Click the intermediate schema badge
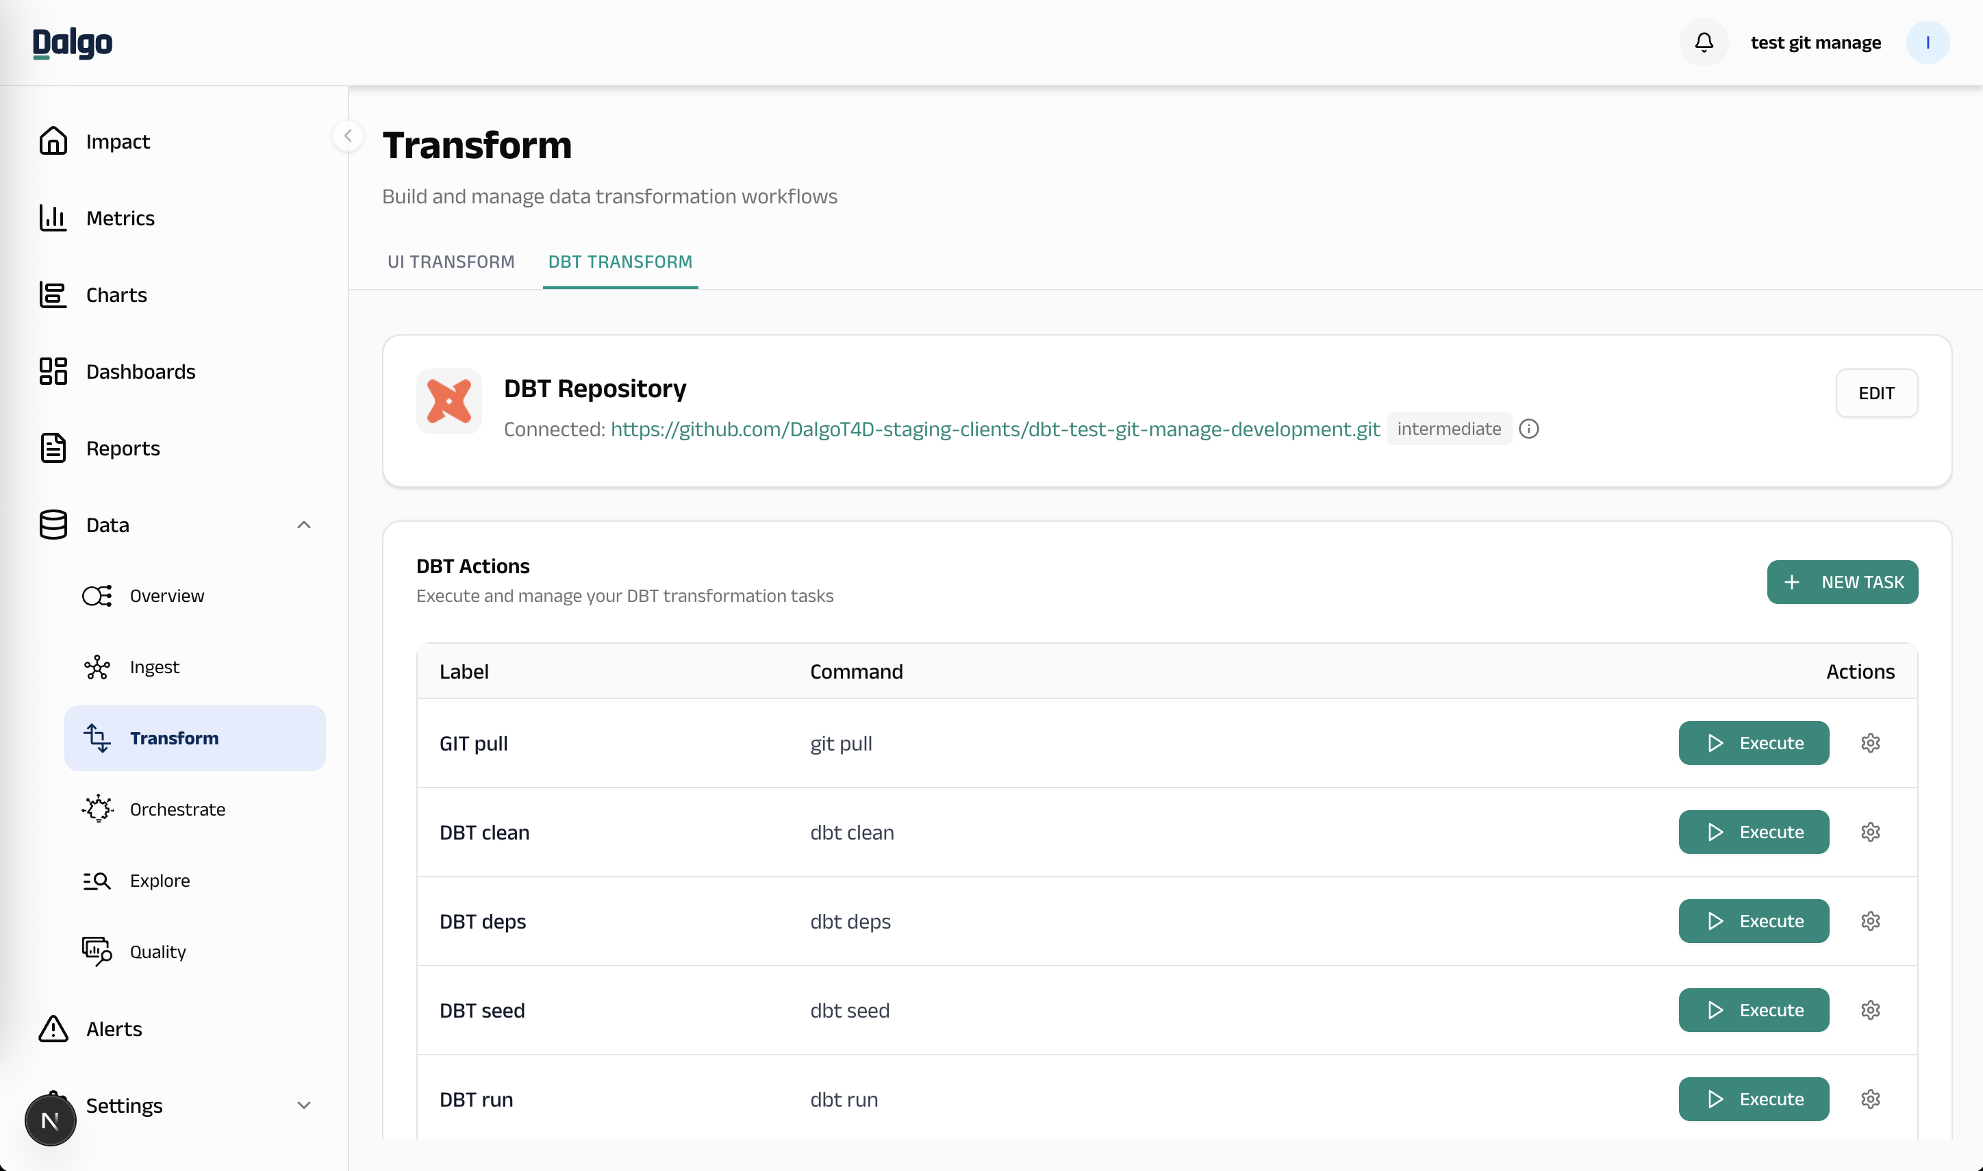The height and width of the screenshot is (1171, 1983). [1449, 429]
